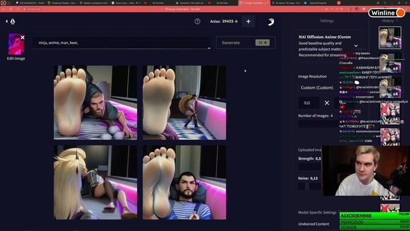
Task: Click the Model-Specific Settings label
Action: click(x=317, y=212)
